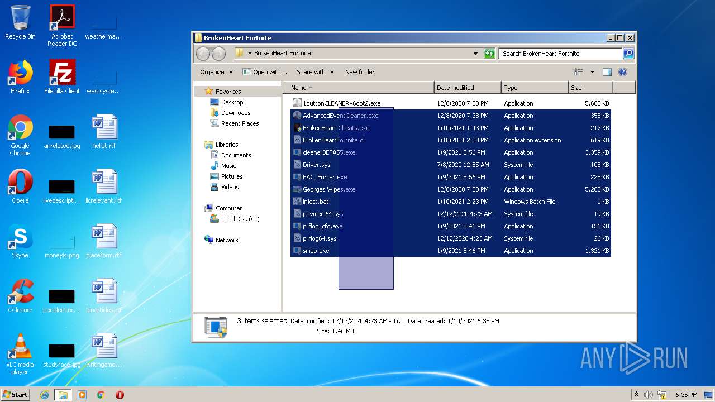Open Libraries in navigation pane
This screenshot has height=402, width=715.
222,145
